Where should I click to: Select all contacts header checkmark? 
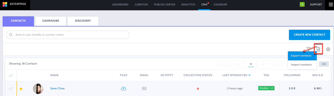pos(11,76)
